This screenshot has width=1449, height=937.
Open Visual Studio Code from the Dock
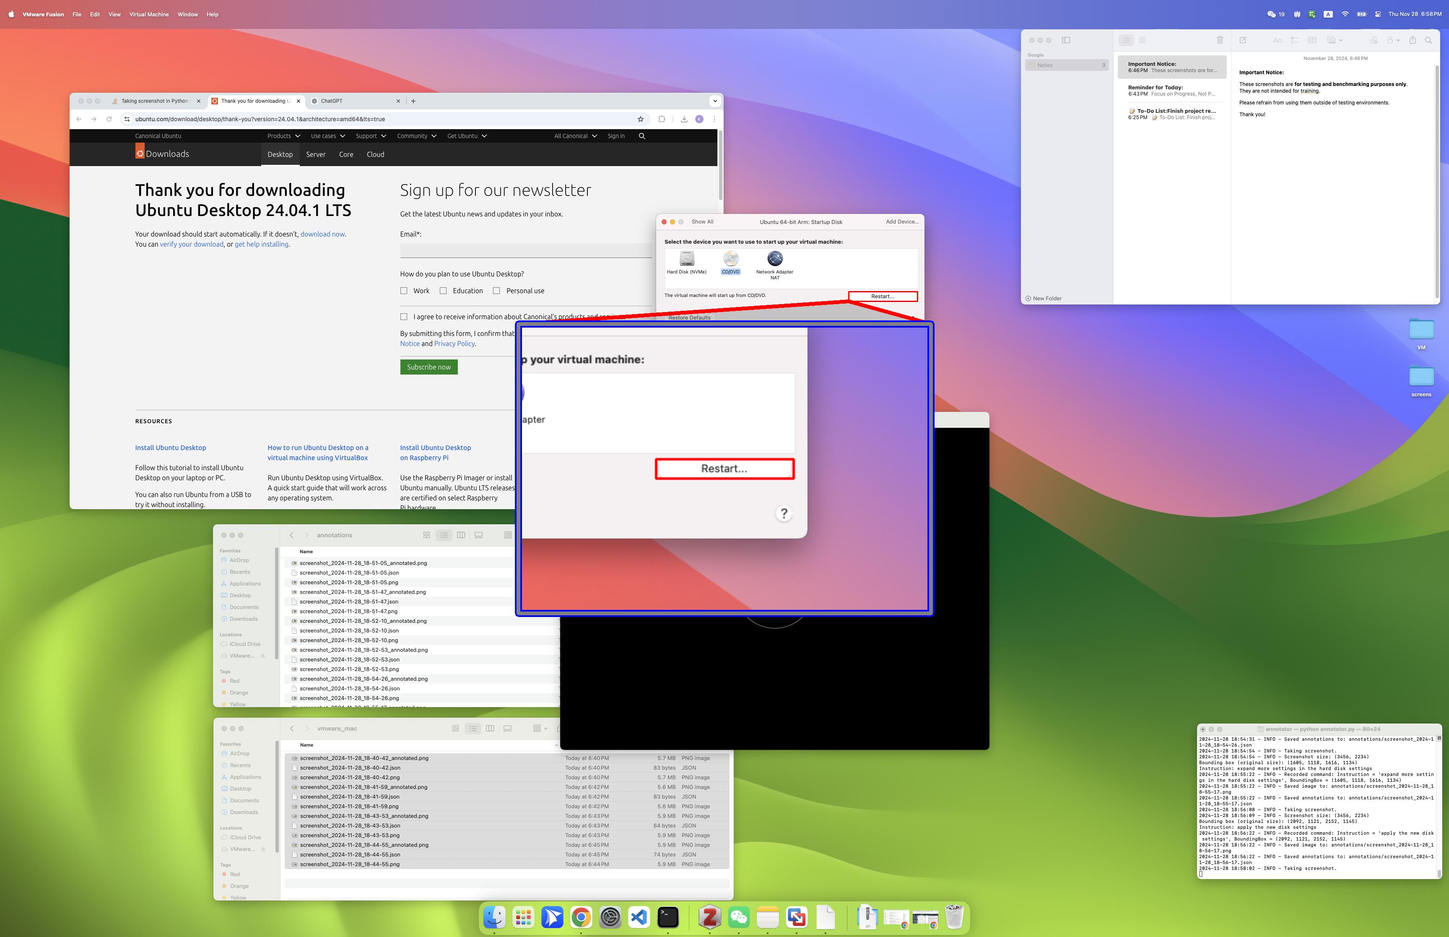coord(639,917)
